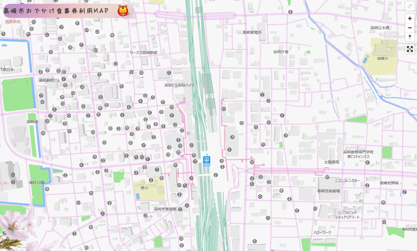Click the 城東小 school label
The image size is (417, 251).
coord(382,59)
